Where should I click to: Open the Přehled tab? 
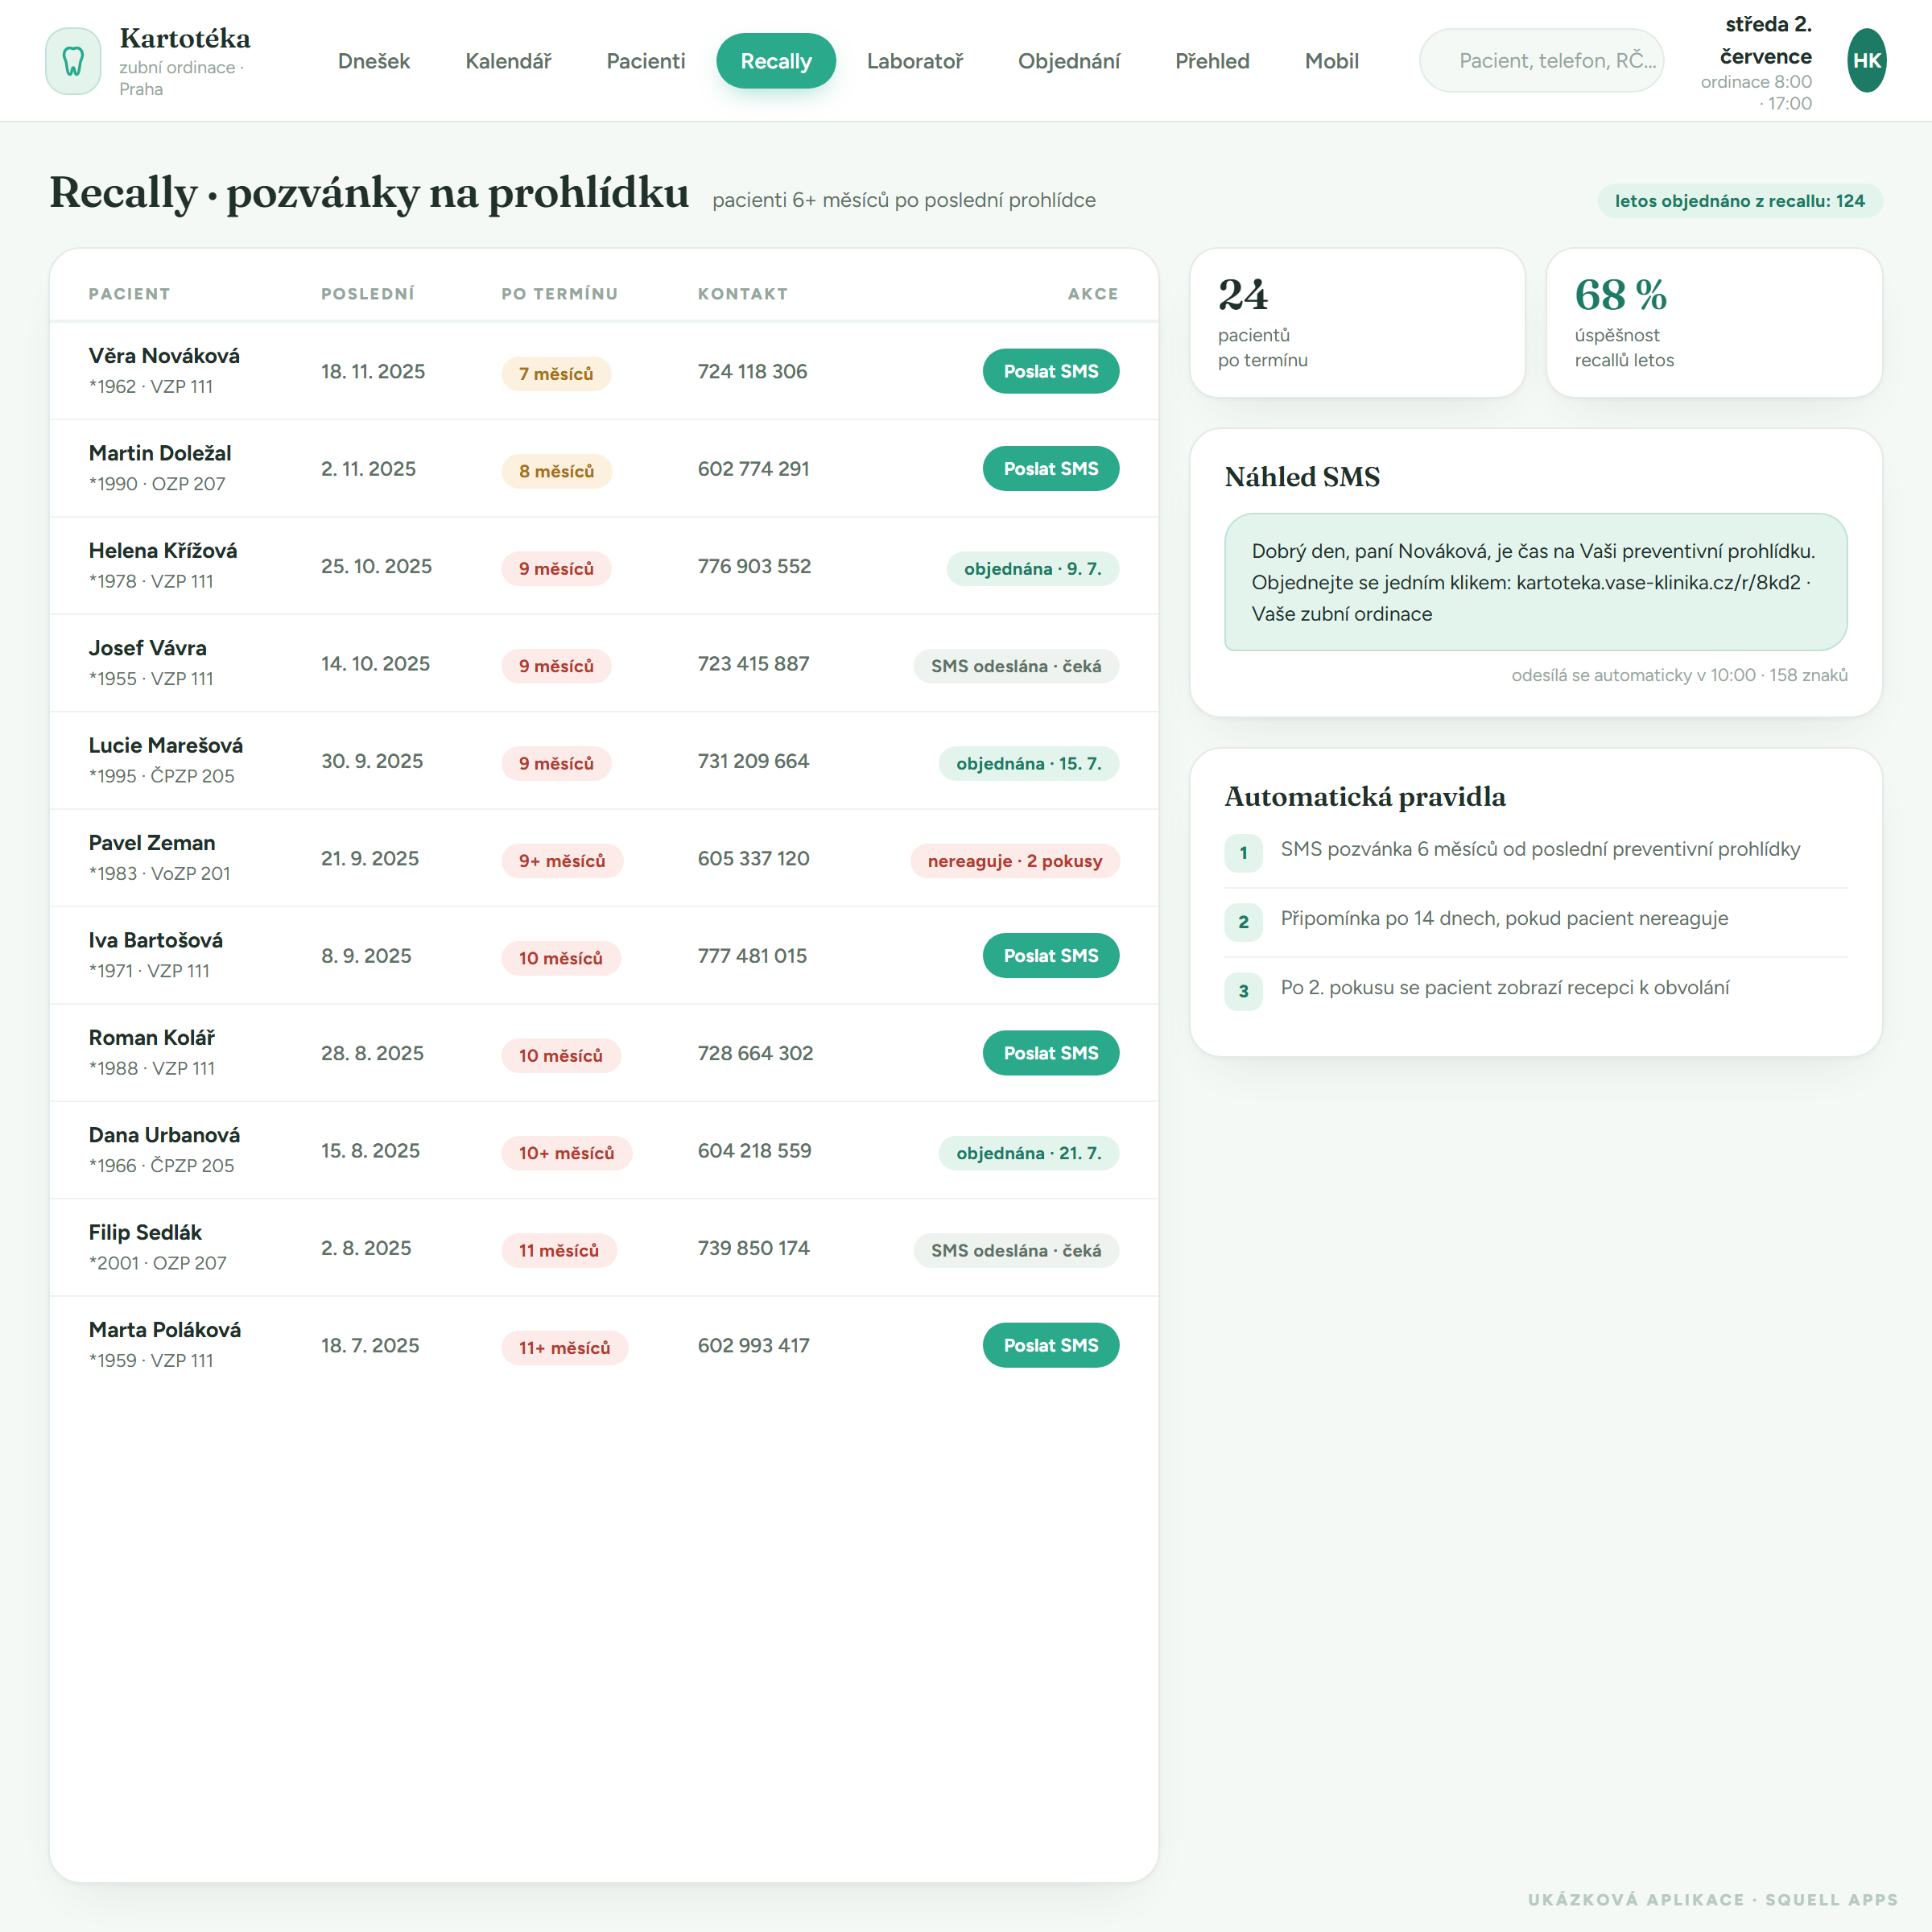[1212, 61]
